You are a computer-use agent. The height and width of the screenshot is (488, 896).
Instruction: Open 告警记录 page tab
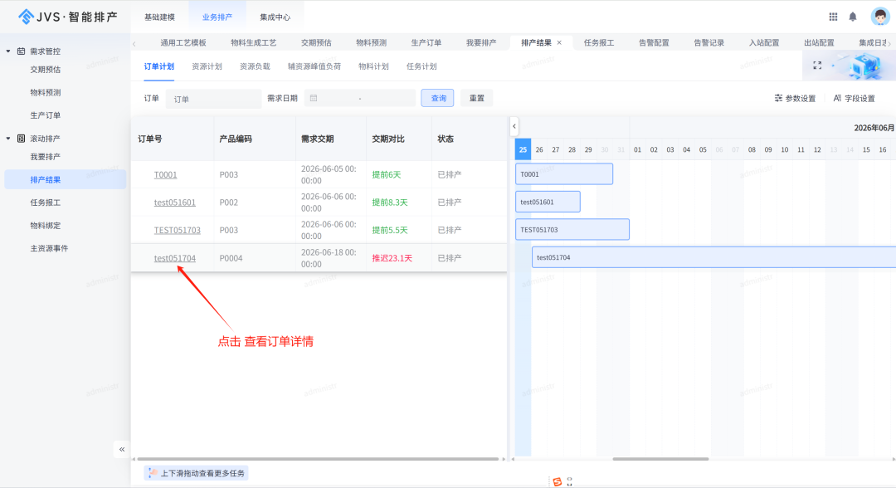(709, 43)
